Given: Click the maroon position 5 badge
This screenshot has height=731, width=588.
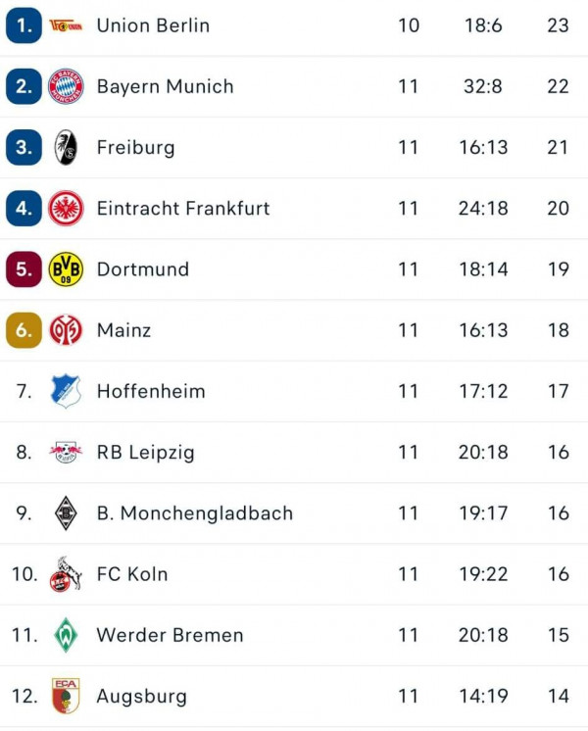Looking at the screenshot, I should tap(24, 269).
